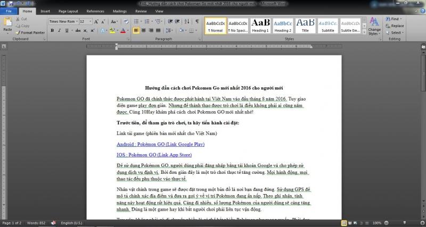Click the Find binoculars icon

pos(388,19)
